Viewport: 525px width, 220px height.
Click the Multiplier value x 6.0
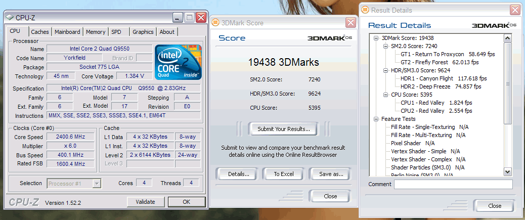click(70, 146)
